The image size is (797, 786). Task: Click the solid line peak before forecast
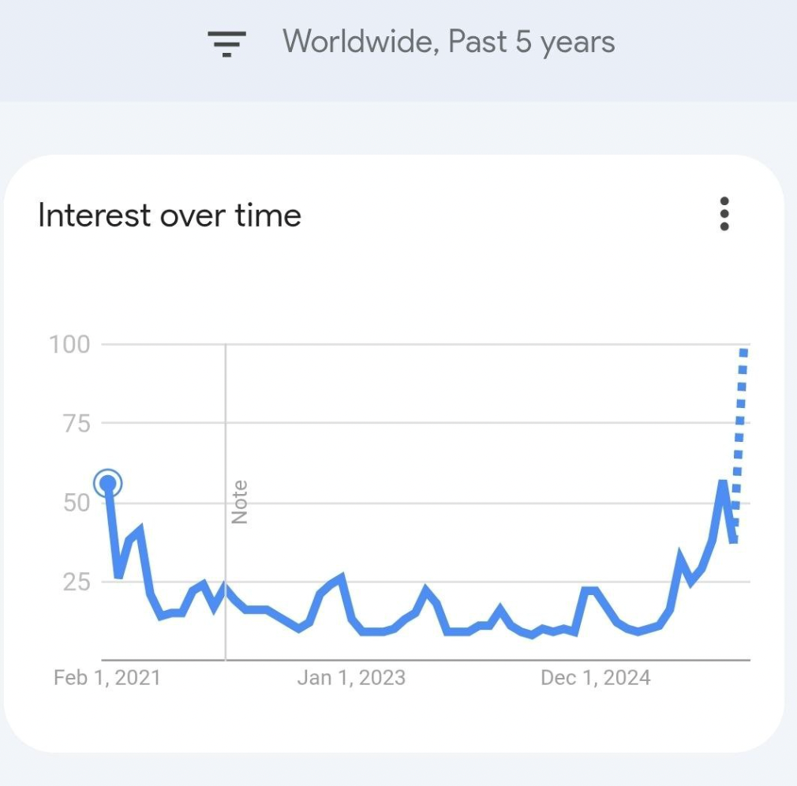pyautogui.click(x=723, y=482)
